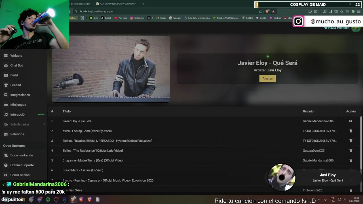
Task: Open the browser hamburger menu
Action: (358, 11)
